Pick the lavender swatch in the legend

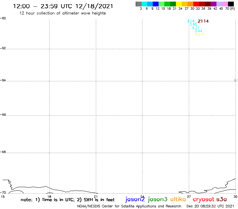[x=219, y=4]
